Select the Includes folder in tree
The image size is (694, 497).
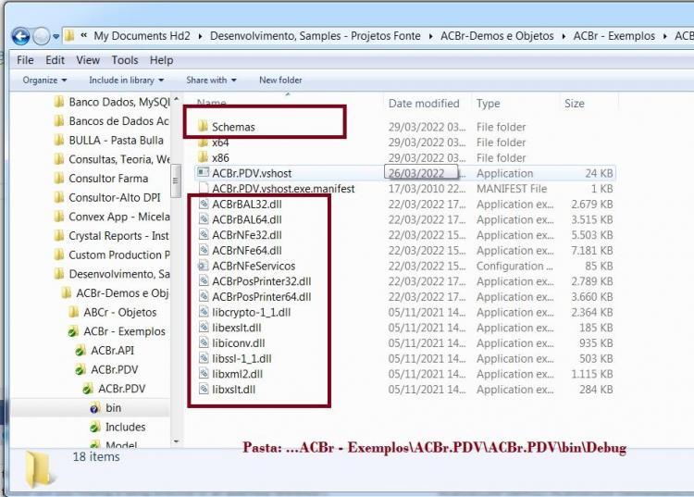click(118, 427)
